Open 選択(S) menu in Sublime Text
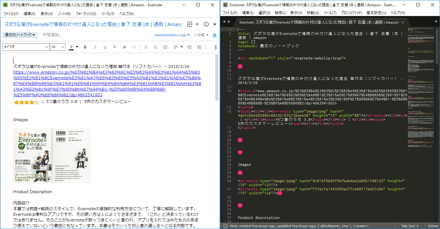This screenshot has width=440, height=229. pyautogui.click(x=264, y=13)
